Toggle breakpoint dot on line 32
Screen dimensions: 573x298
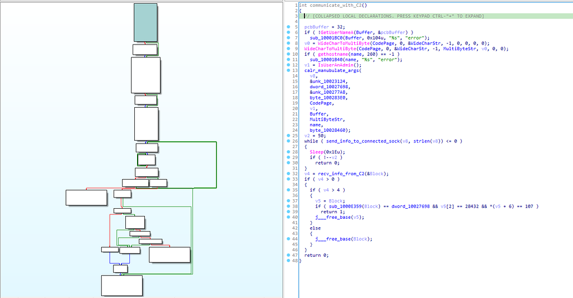click(288, 174)
